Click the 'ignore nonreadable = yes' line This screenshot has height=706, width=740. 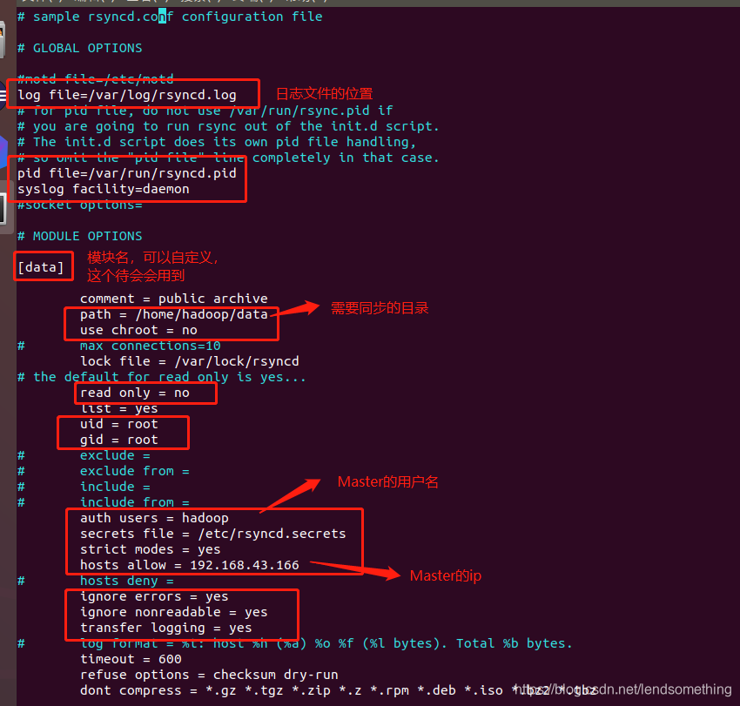[x=173, y=612]
